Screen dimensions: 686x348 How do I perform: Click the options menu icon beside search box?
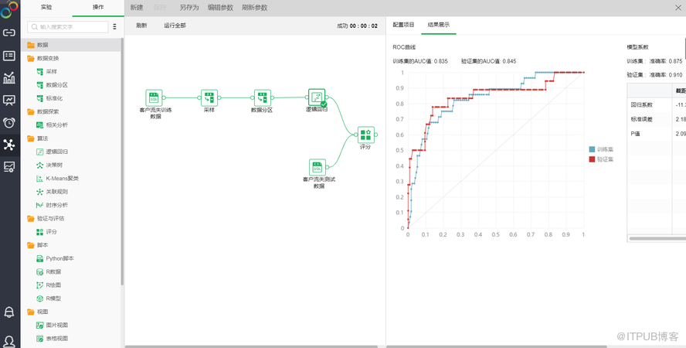[114, 27]
